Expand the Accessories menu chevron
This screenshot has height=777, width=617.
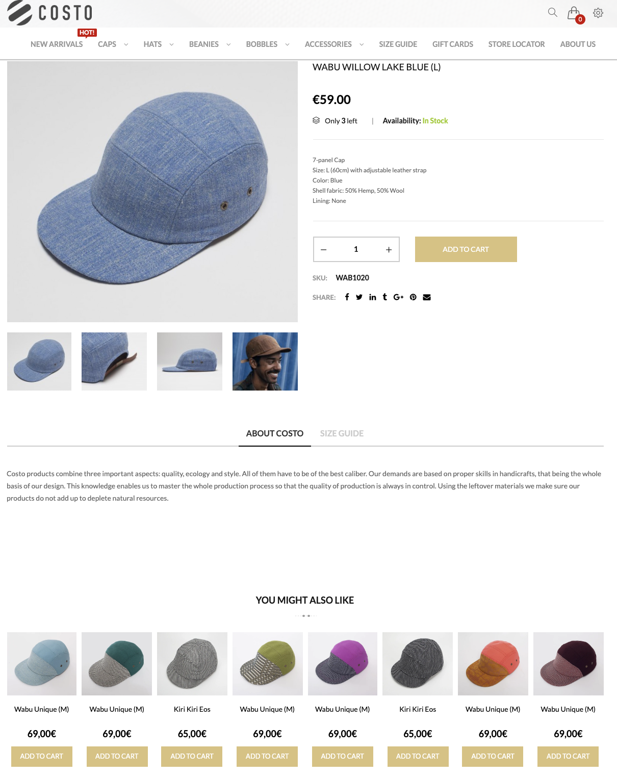coord(362,44)
